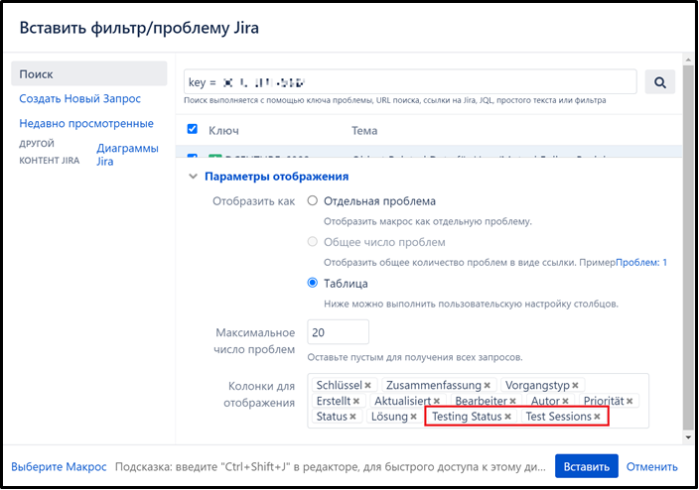The height and width of the screenshot is (490, 699).
Task: Remove the Aktualisiert column tag
Action: [437, 402]
